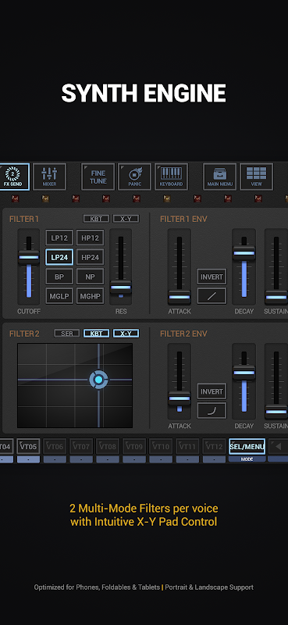The height and width of the screenshot is (625, 288).
Task: Select voice track VT12
Action: [x=214, y=446]
